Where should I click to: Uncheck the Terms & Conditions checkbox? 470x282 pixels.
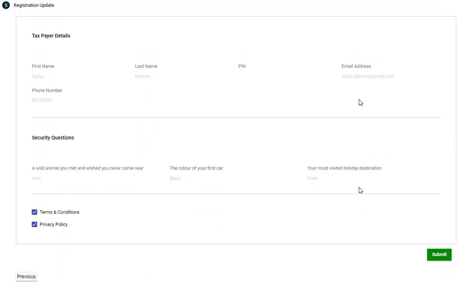[x=34, y=212]
